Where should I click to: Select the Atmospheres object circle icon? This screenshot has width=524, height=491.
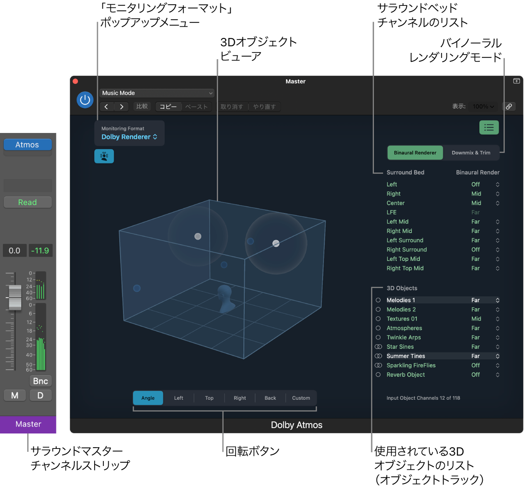pyautogui.click(x=378, y=328)
